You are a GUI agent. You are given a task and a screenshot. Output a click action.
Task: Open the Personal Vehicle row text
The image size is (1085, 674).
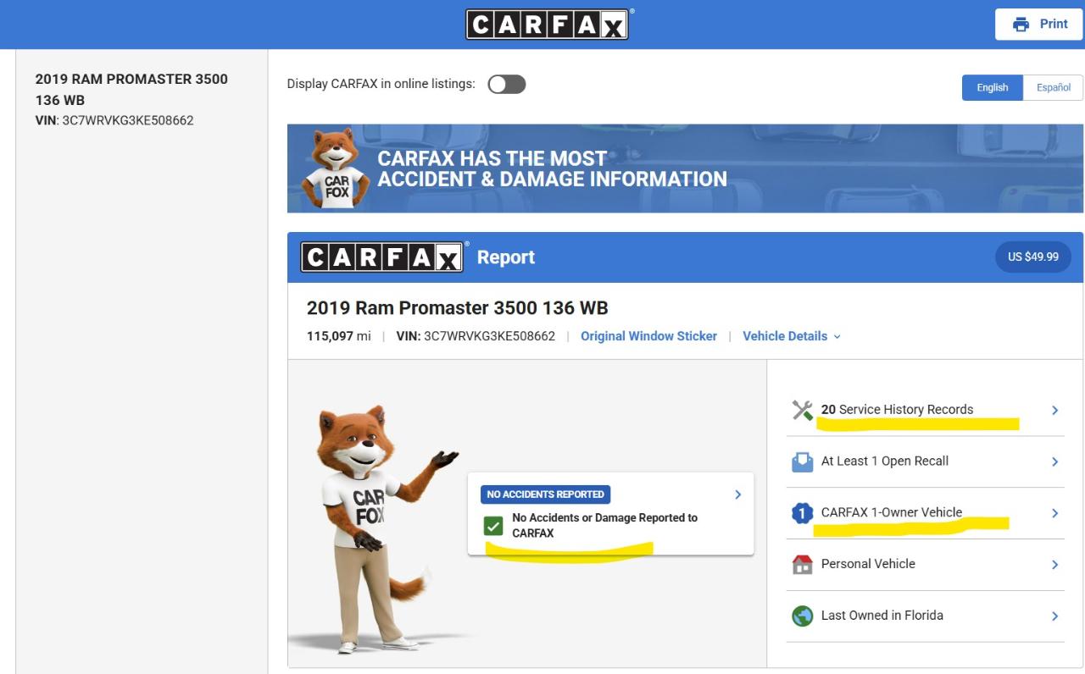(868, 564)
